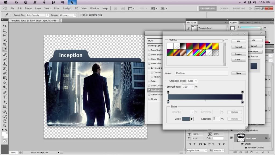Select the Horizontal Type tool
The width and height of the screenshot is (275, 155).
click(5, 97)
